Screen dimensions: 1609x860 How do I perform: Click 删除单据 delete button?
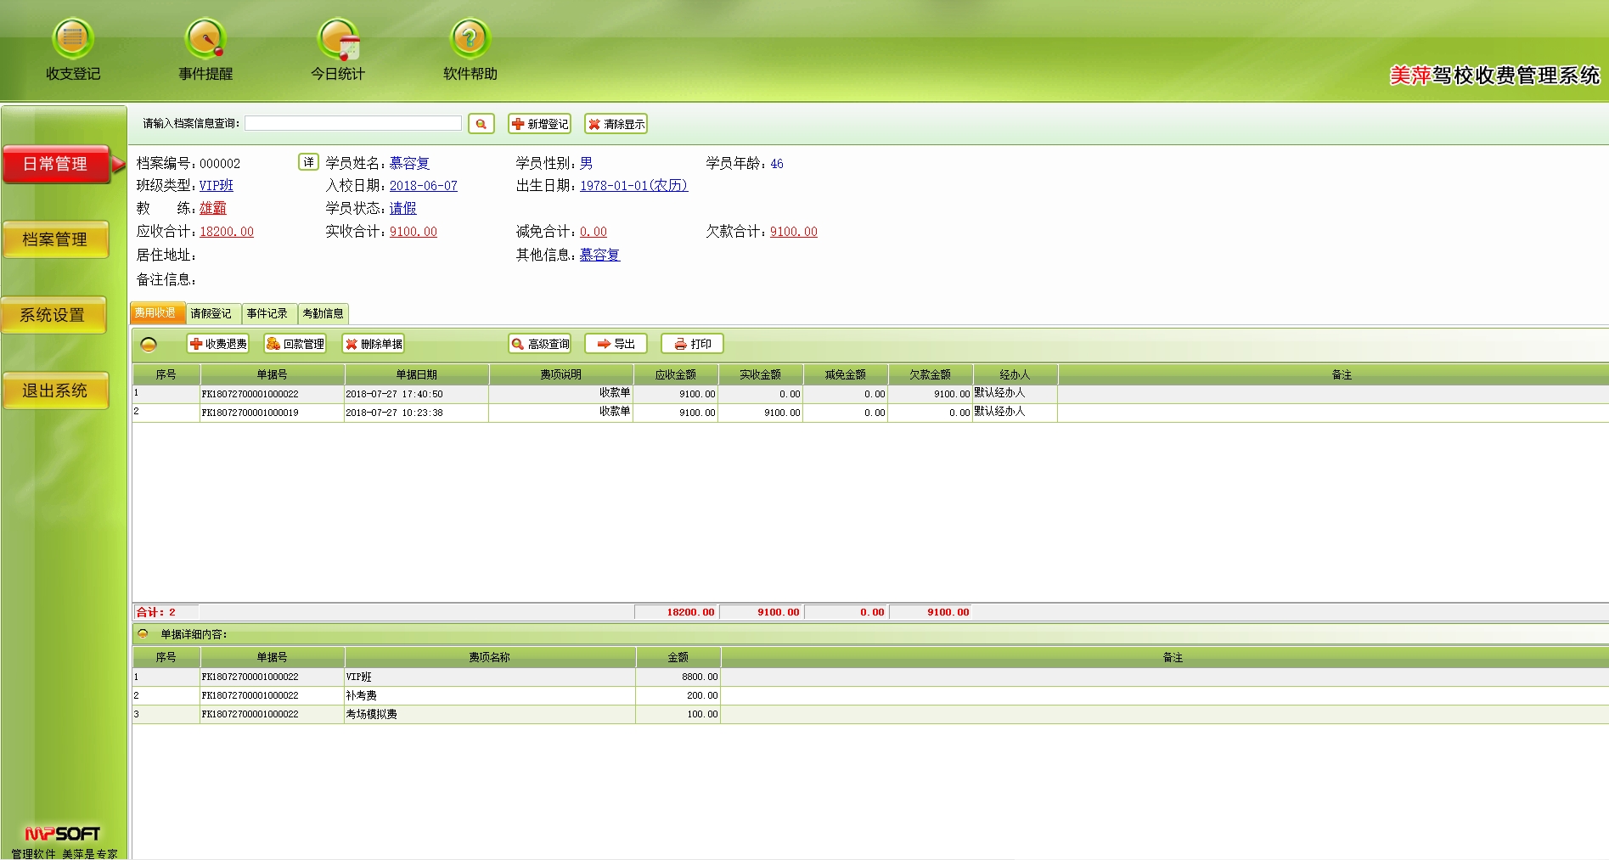coord(373,344)
